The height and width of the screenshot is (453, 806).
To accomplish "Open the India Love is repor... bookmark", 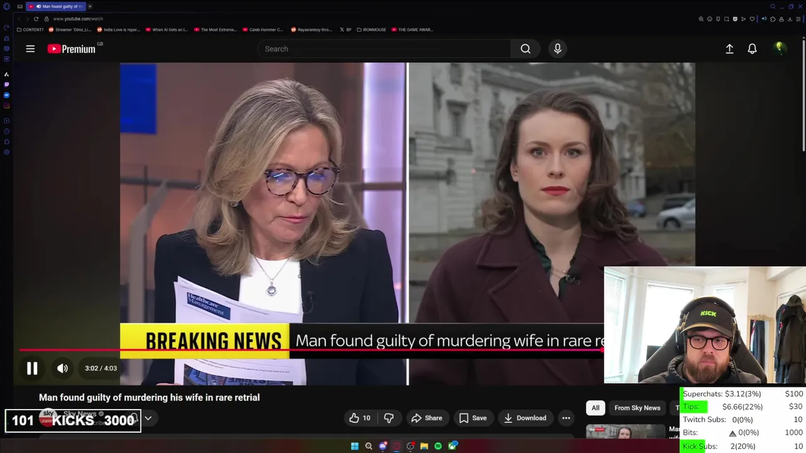I will 118,30.
